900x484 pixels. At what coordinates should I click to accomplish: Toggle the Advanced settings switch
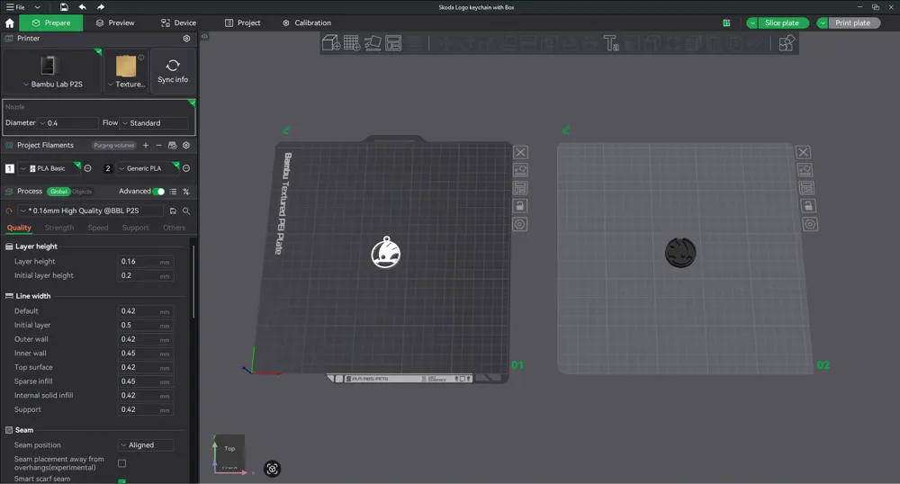click(x=158, y=192)
